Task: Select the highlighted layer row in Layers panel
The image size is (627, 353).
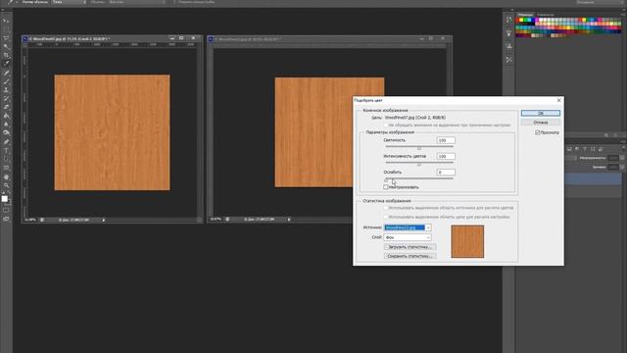Action: click(x=594, y=178)
